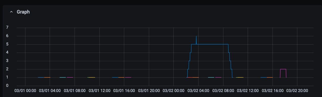Click the y-axis value 0
The height and width of the screenshot is (97, 322).
(7, 86)
